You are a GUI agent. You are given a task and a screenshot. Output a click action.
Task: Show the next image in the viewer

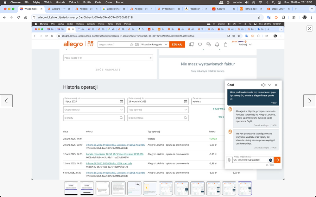310,101
